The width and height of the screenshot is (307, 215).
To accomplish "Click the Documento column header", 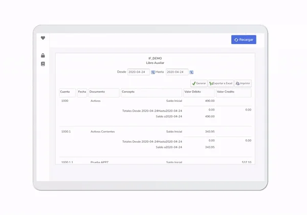I will click(104, 93).
